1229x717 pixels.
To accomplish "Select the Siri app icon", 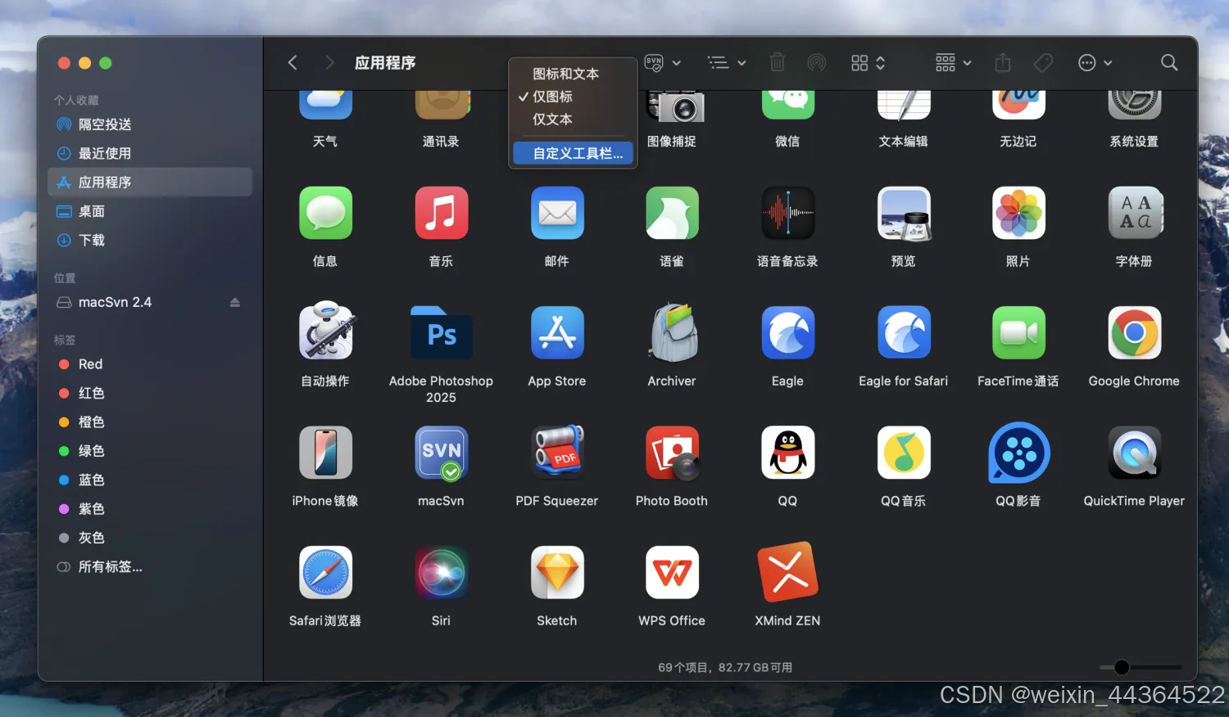I will tap(441, 573).
